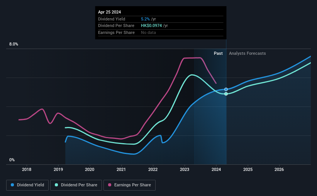This screenshot has width=317, height=196.
Task: Click the Past region label
Action: click(218, 53)
